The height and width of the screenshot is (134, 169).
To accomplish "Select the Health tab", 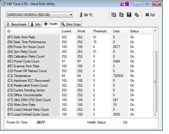I will (51, 24).
